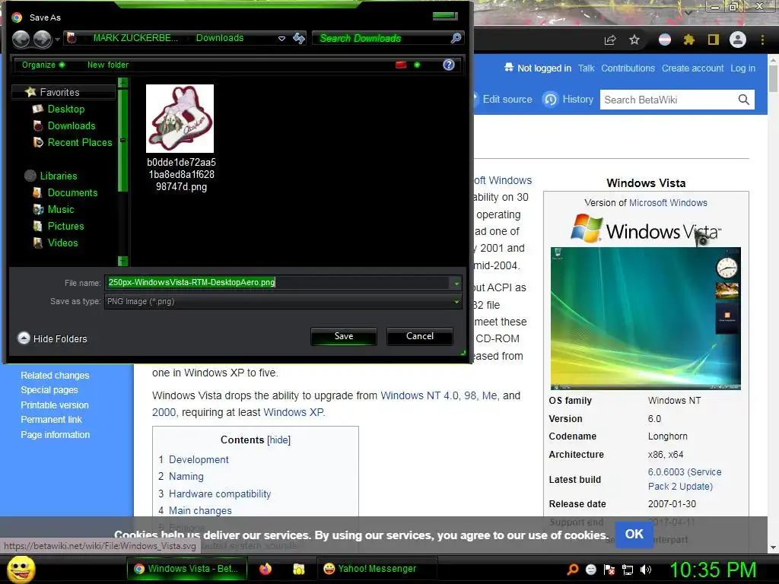
Task: Open Chrome three-dot menu
Action: pos(762,40)
